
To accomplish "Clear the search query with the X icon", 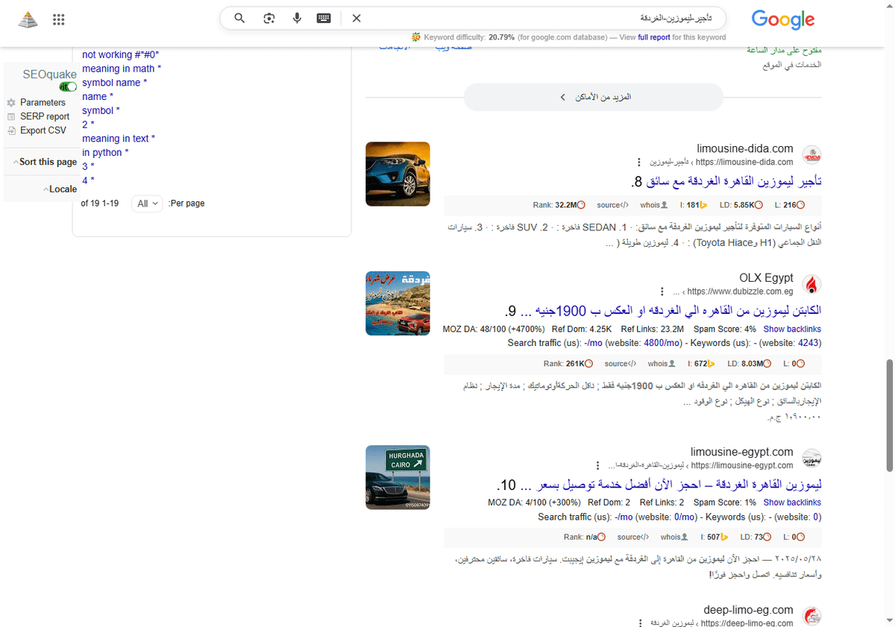I will point(357,18).
